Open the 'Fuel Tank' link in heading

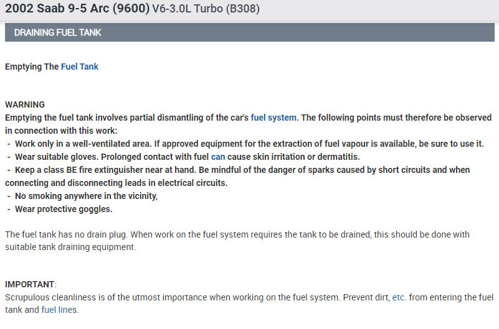point(79,67)
